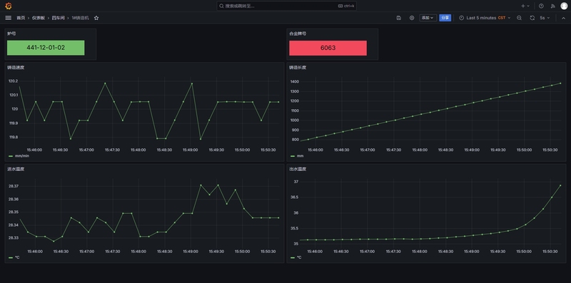This screenshot has height=283, width=571.
Task: Open the news feed icon
Action: [x=552, y=6]
